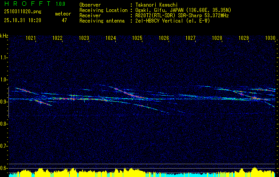Click the gray vertical frequency range bar
Image resolution: width=279 pixels, height=177 pixels.
click(x=8, y=102)
